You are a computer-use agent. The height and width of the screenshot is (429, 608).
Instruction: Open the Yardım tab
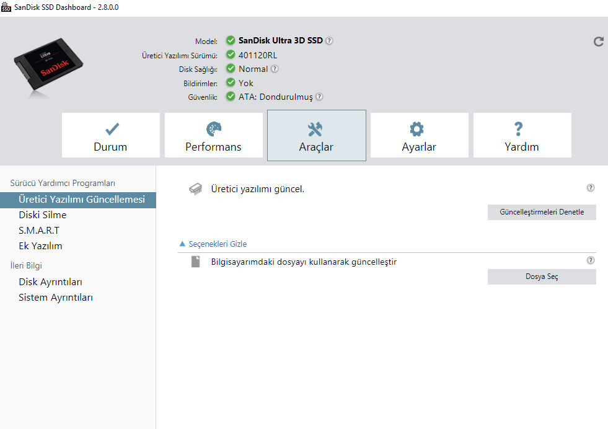coord(522,135)
